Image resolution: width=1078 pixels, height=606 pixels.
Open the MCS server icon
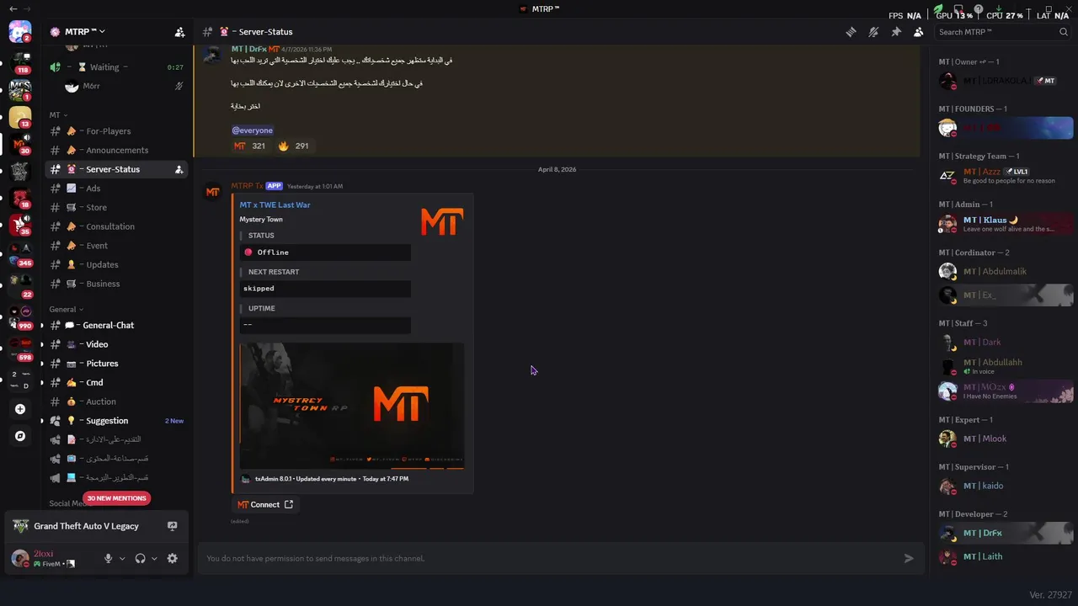(x=19, y=88)
